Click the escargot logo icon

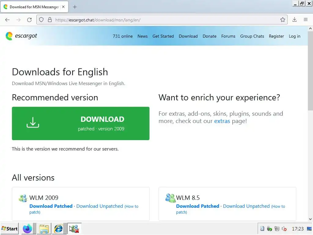point(9,36)
